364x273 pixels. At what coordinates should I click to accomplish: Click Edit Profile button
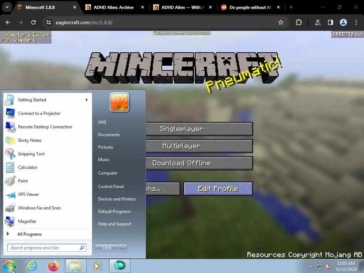(218, 189)
